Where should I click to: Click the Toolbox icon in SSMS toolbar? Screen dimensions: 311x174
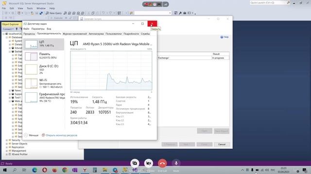185,13
